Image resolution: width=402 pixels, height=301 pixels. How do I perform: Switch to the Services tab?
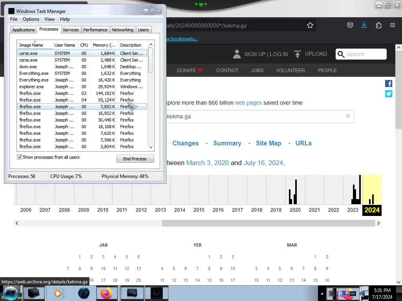pyautogui.click(x=71, y=30)
